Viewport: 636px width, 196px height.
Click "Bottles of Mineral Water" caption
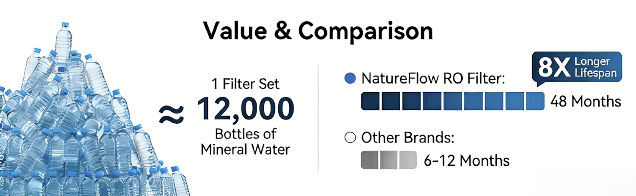click(245, 142)
